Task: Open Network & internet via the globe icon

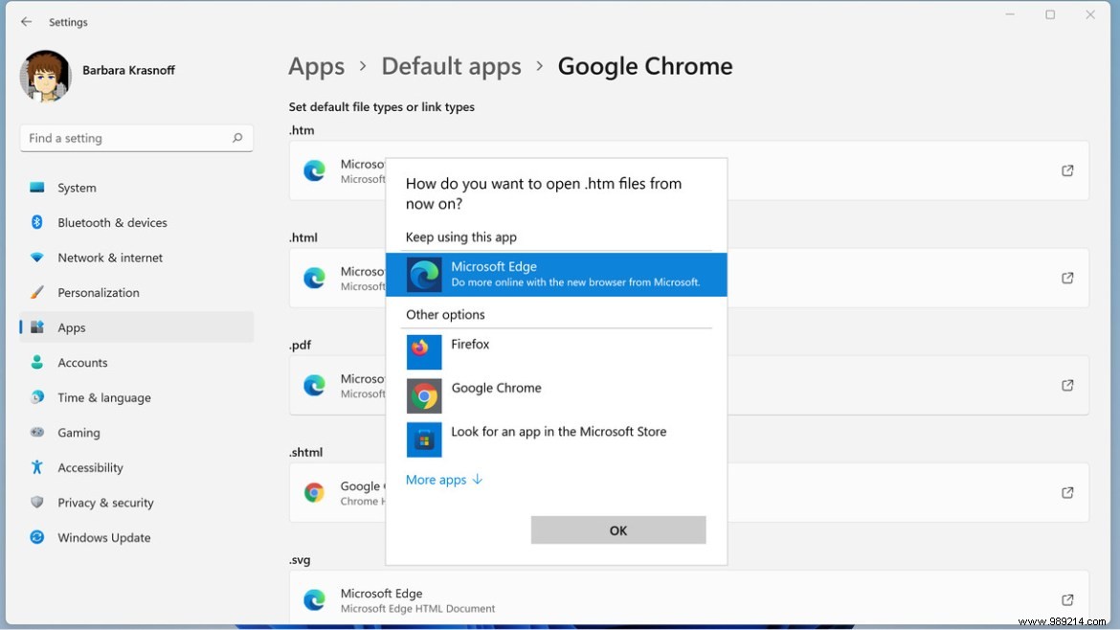Action: tap(36, 257)
